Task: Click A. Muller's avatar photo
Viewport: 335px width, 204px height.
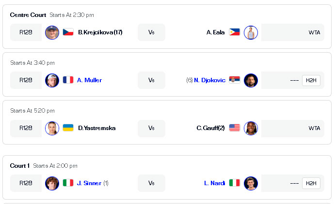Action: [52, 80]
